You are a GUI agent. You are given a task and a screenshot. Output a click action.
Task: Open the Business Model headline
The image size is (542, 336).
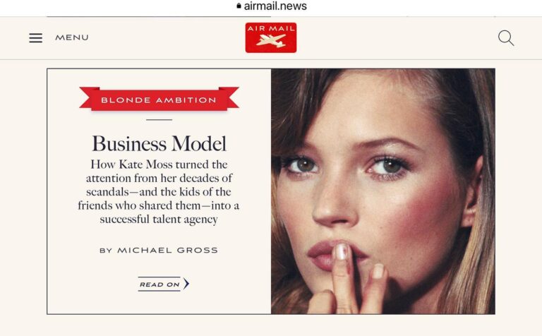(159, 143)
